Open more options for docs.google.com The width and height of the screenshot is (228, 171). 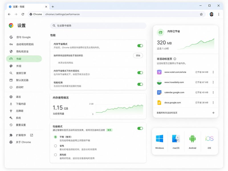213,103
